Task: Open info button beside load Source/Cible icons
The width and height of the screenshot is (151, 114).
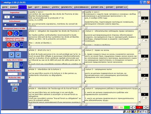Action: [x=21, y=33]
